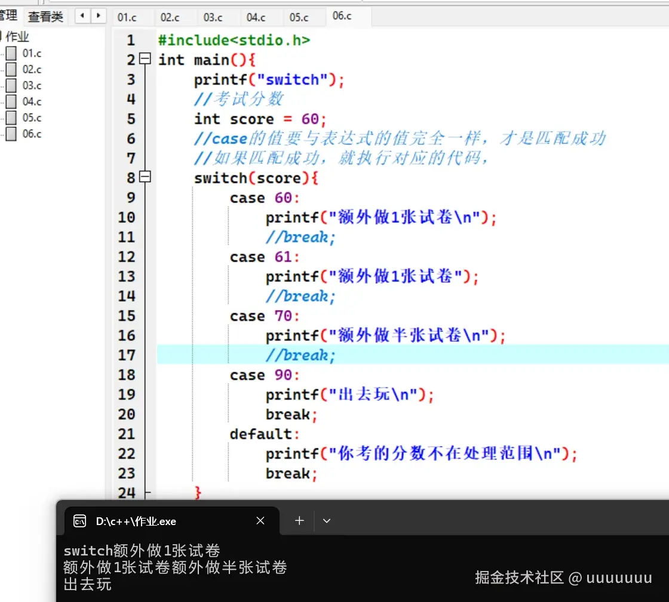Click the file icon beside 05.c
Image resolution: width=669 pixels, height=602 pixels.
11,118
